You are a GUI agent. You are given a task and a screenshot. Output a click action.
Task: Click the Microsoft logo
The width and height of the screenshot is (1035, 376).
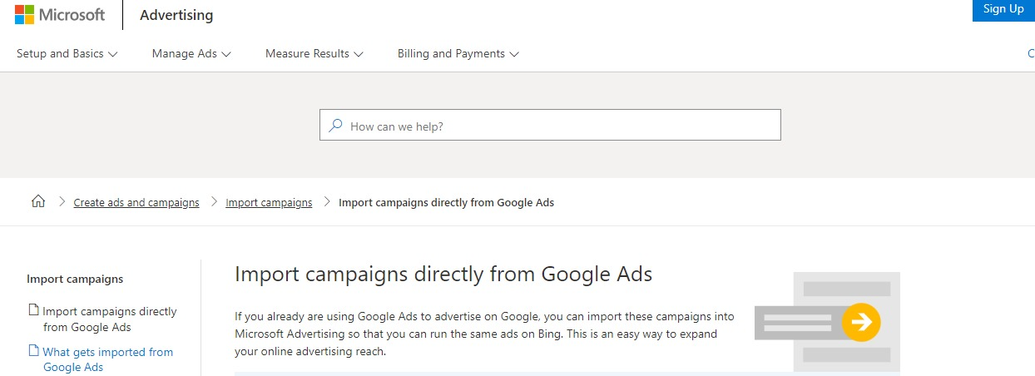tap(59, 15)
